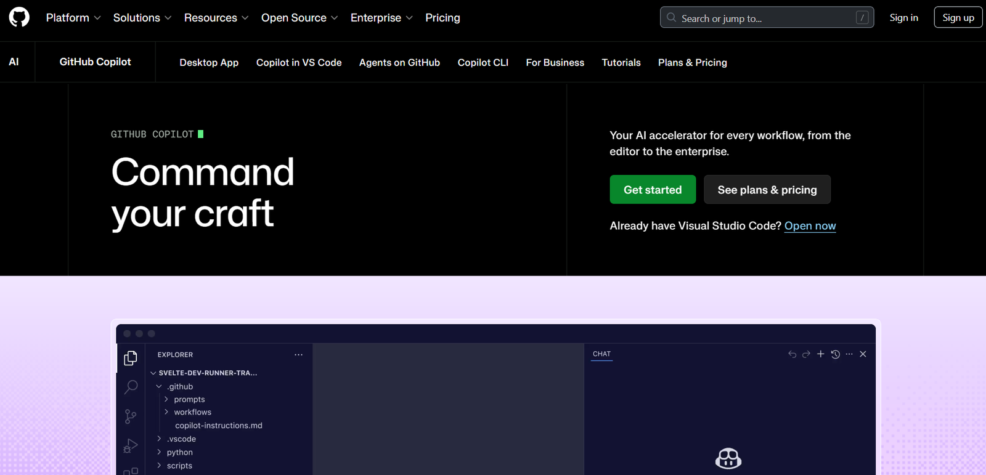Collapse the .github folder
Image resolution: width=986 pixels, height=475 pixels.
(174, 386)
